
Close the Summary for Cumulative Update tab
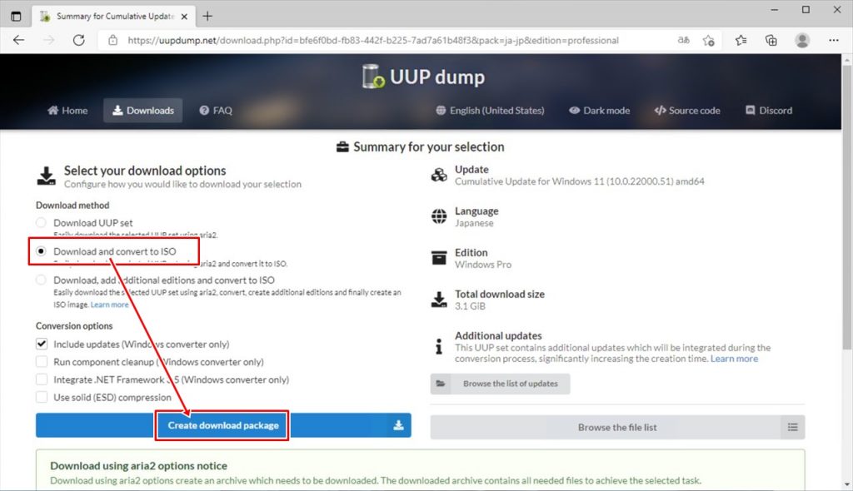[184, 17]
